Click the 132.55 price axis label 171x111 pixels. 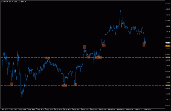[x=168, y=26]
